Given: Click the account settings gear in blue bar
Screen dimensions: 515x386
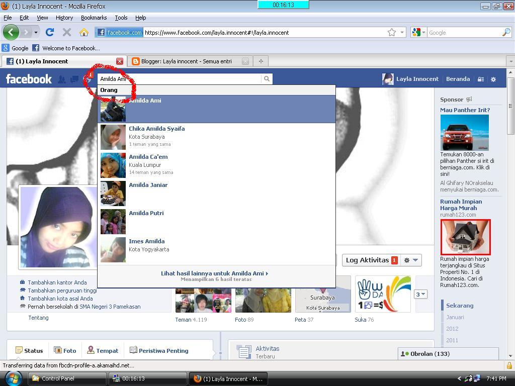Looking at the screenshot, I should [493, 79].
